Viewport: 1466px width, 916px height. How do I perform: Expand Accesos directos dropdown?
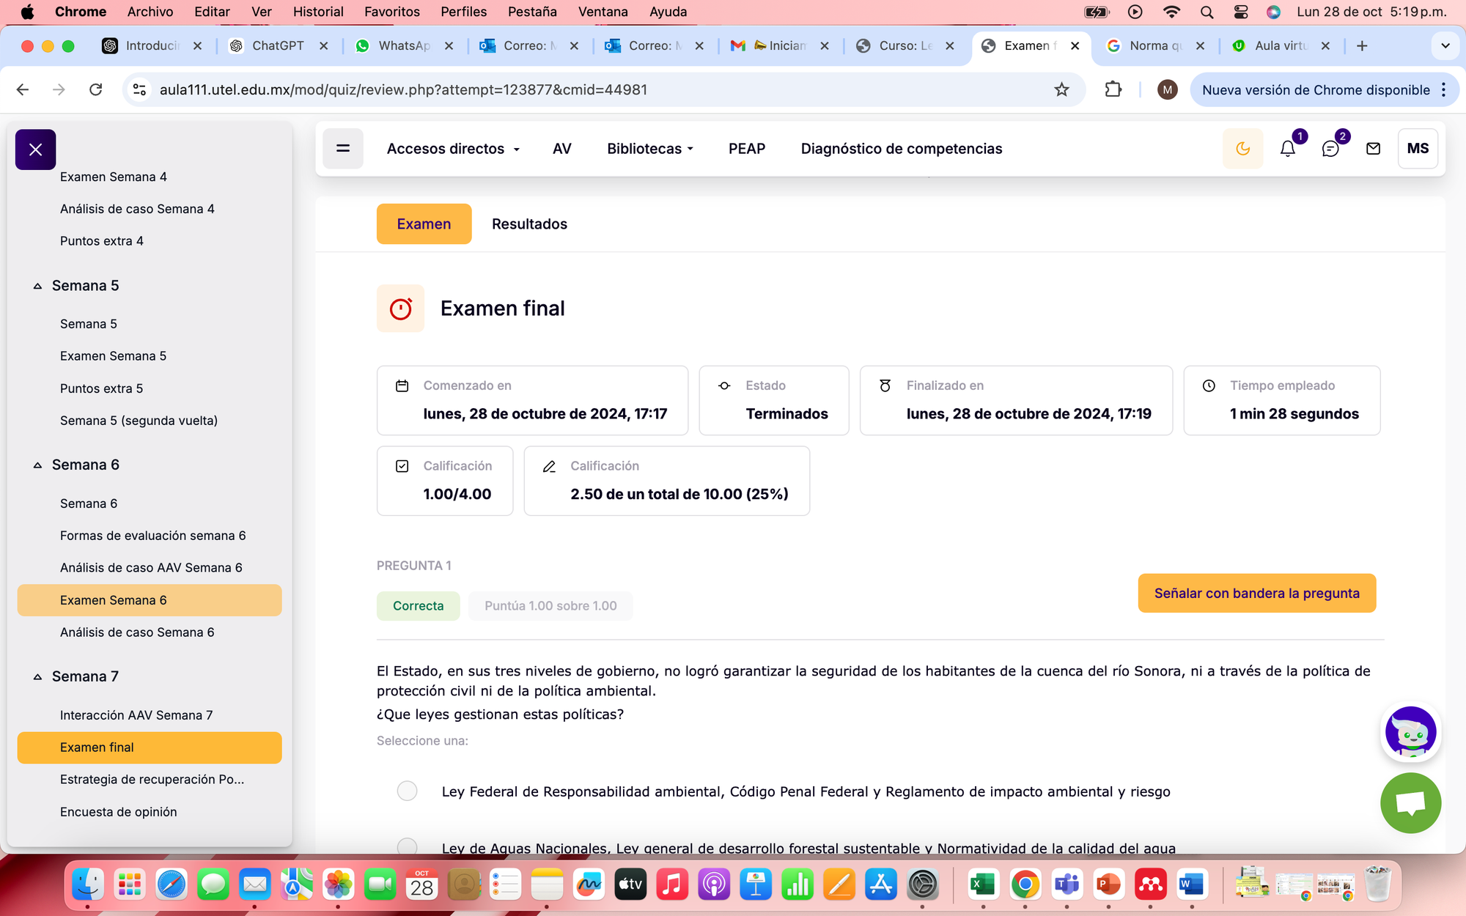[x=453, y=149]
